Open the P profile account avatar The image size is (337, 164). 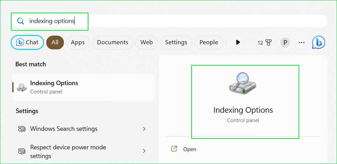(285, 43)
